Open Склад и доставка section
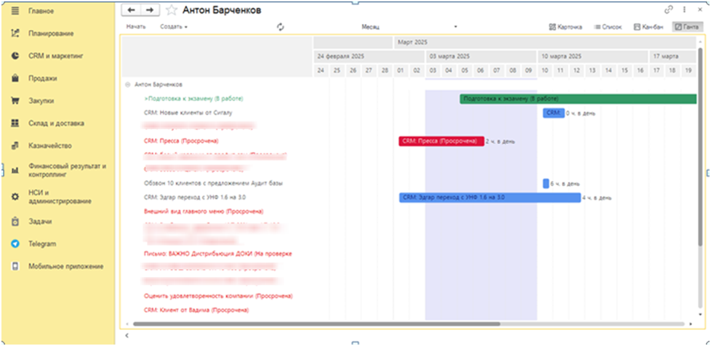Image resolution: width=711 pixels, height=346 pixels. [58, 123]
